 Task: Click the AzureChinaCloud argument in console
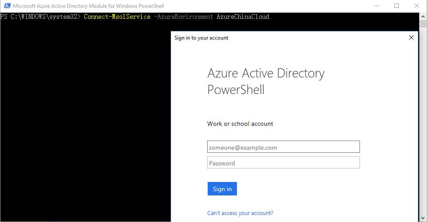click(243, 17)
